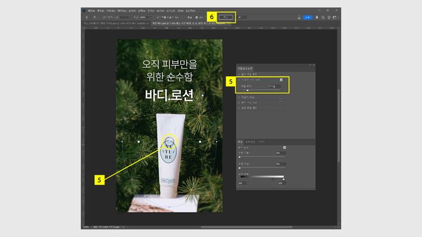
Task: Edit the Focus percentage field in options bar
Action: (x=143, y=17)
